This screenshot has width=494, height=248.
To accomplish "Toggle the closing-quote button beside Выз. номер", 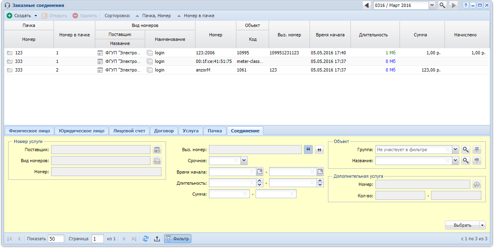I will (x=319, y=150).
